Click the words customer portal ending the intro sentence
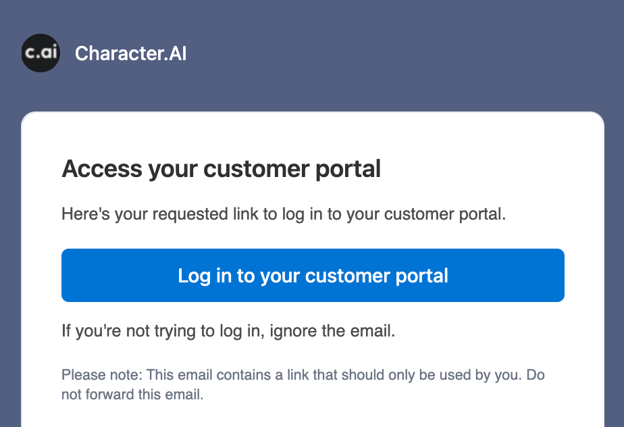The height and width of the screenshot is (427, 624). click(444, 214)
